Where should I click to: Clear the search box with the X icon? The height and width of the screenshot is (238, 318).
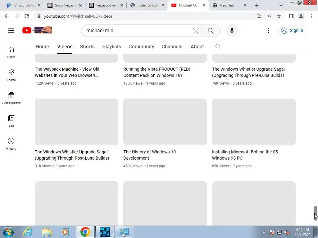click(196, 31)
